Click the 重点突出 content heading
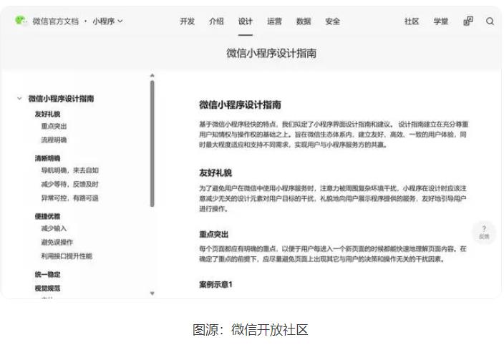Screen dimensions: 504x350 (214, 234)
